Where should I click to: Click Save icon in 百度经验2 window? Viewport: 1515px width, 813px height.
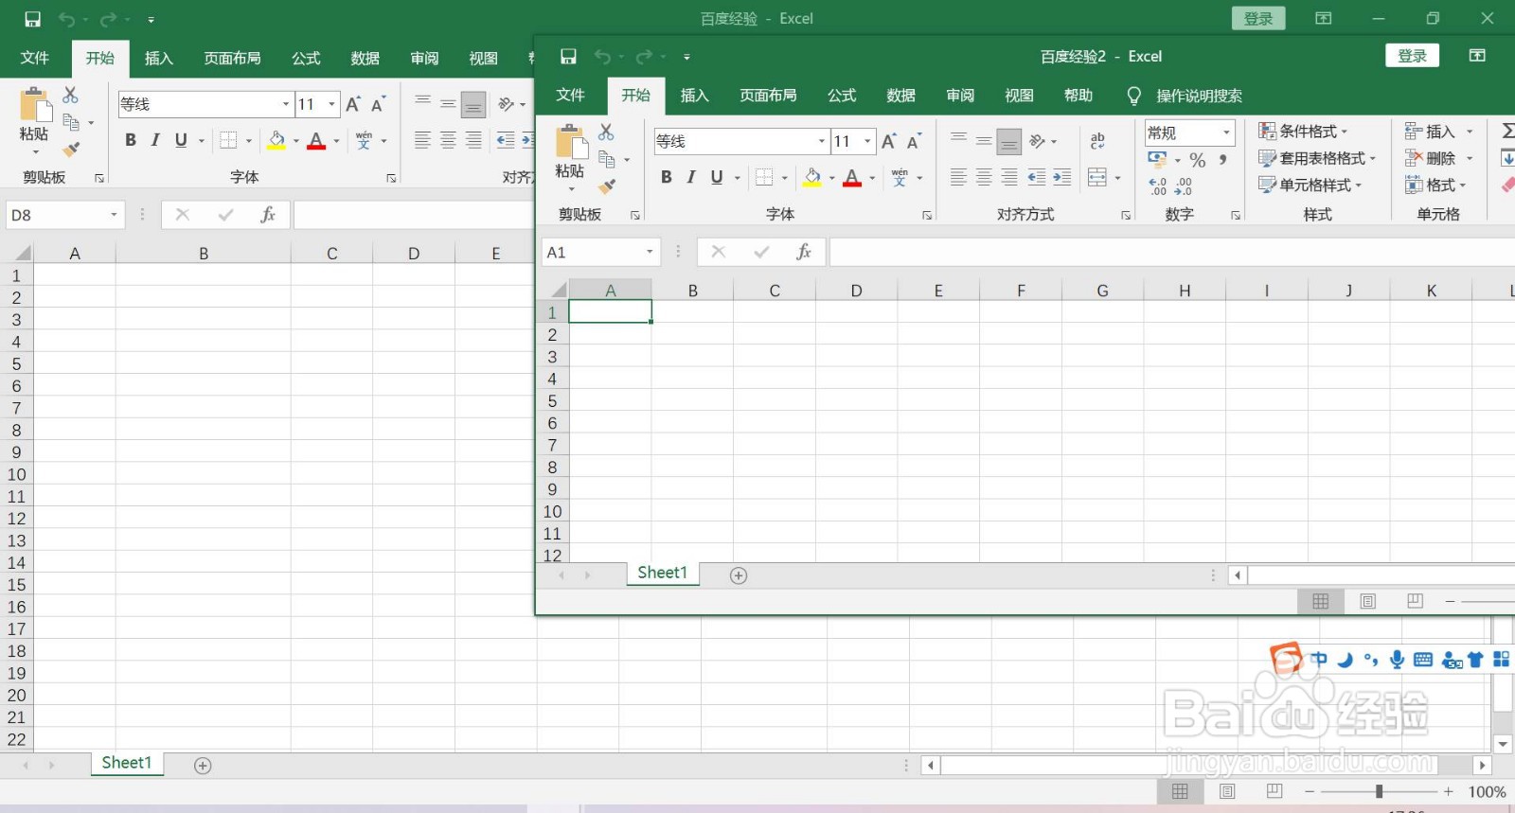tap(568, 57)
